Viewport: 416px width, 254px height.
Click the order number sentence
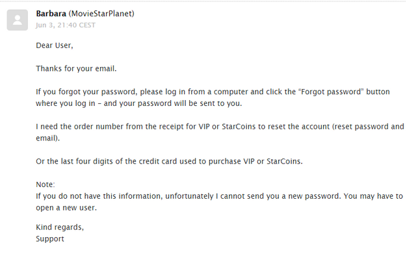pyautogui.click(x=220, y=132)
